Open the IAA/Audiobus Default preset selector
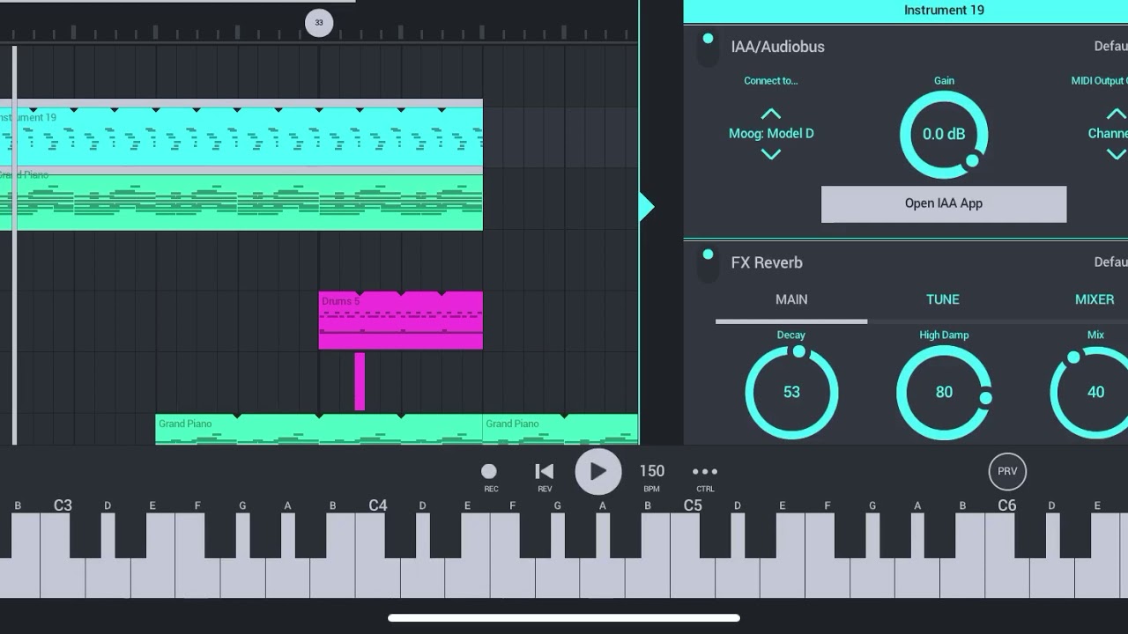This screenshot has height=634, width=1128. tap(1110, 47)
